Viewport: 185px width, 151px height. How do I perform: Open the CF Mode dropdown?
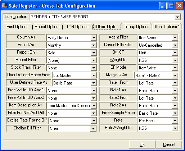tap(175, 68)
